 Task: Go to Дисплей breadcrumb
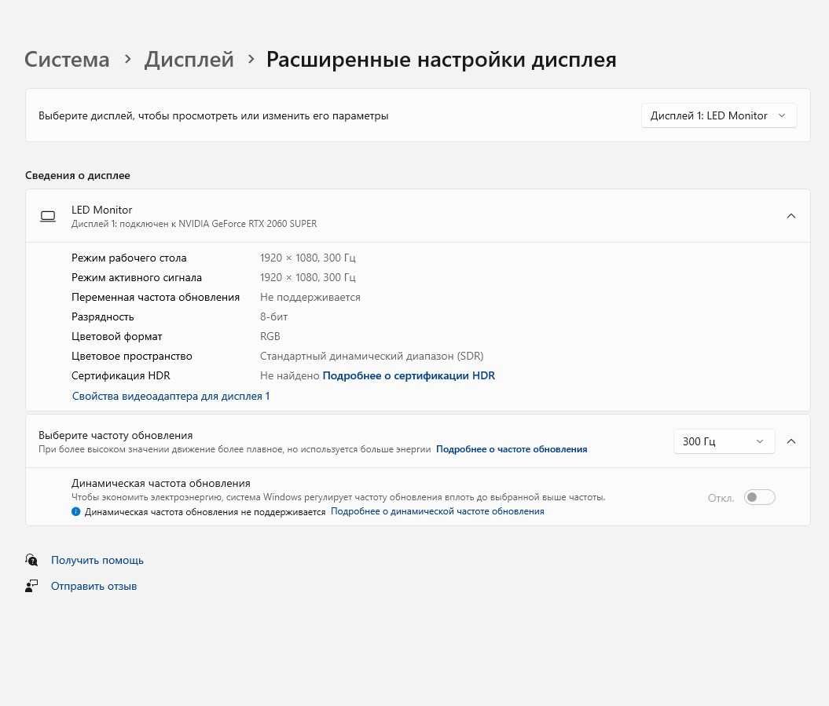(189, 59)
